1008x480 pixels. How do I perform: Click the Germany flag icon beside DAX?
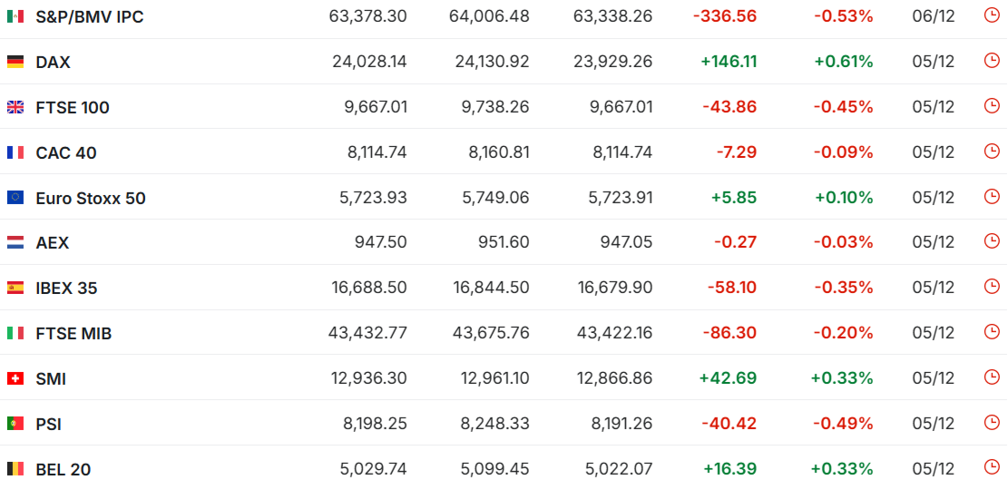pyautogui.click(x=15, y=62)
